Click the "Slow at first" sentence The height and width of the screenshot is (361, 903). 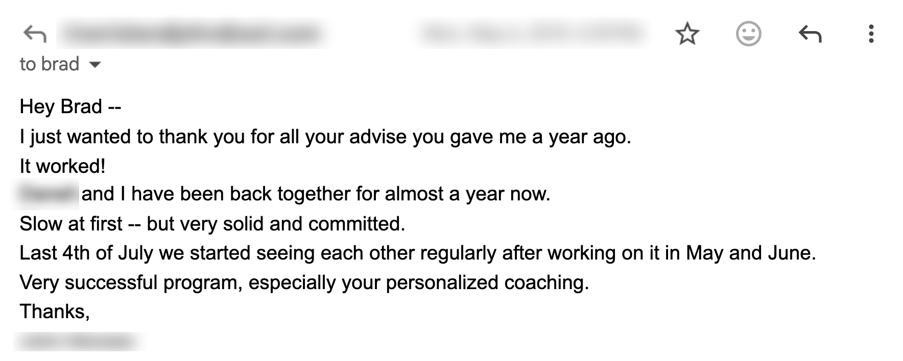coord(212,224)
